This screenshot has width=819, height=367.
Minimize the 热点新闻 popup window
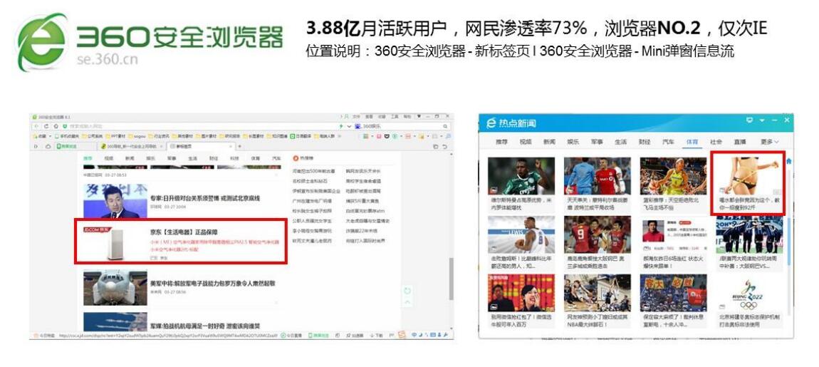pyautogui.click(x=775, y=120)
